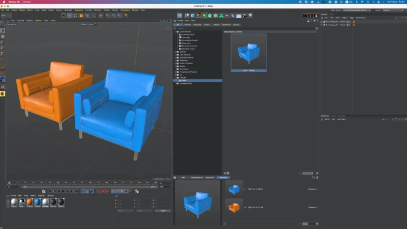Toggle the Position keyframe channel icon
This screenshot has width=407, height=229.
point(113,192)
